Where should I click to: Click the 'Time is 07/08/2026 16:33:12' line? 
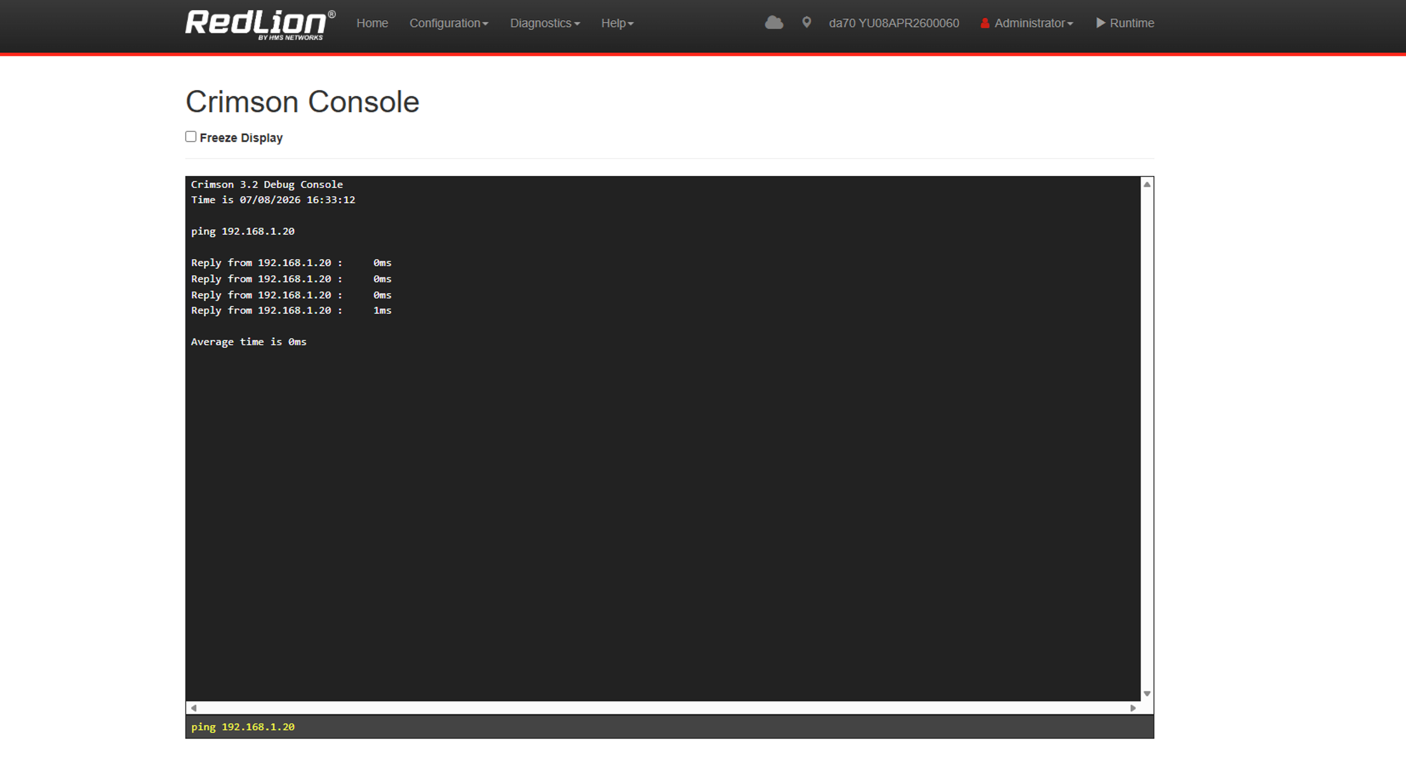[x=273, y=200]
